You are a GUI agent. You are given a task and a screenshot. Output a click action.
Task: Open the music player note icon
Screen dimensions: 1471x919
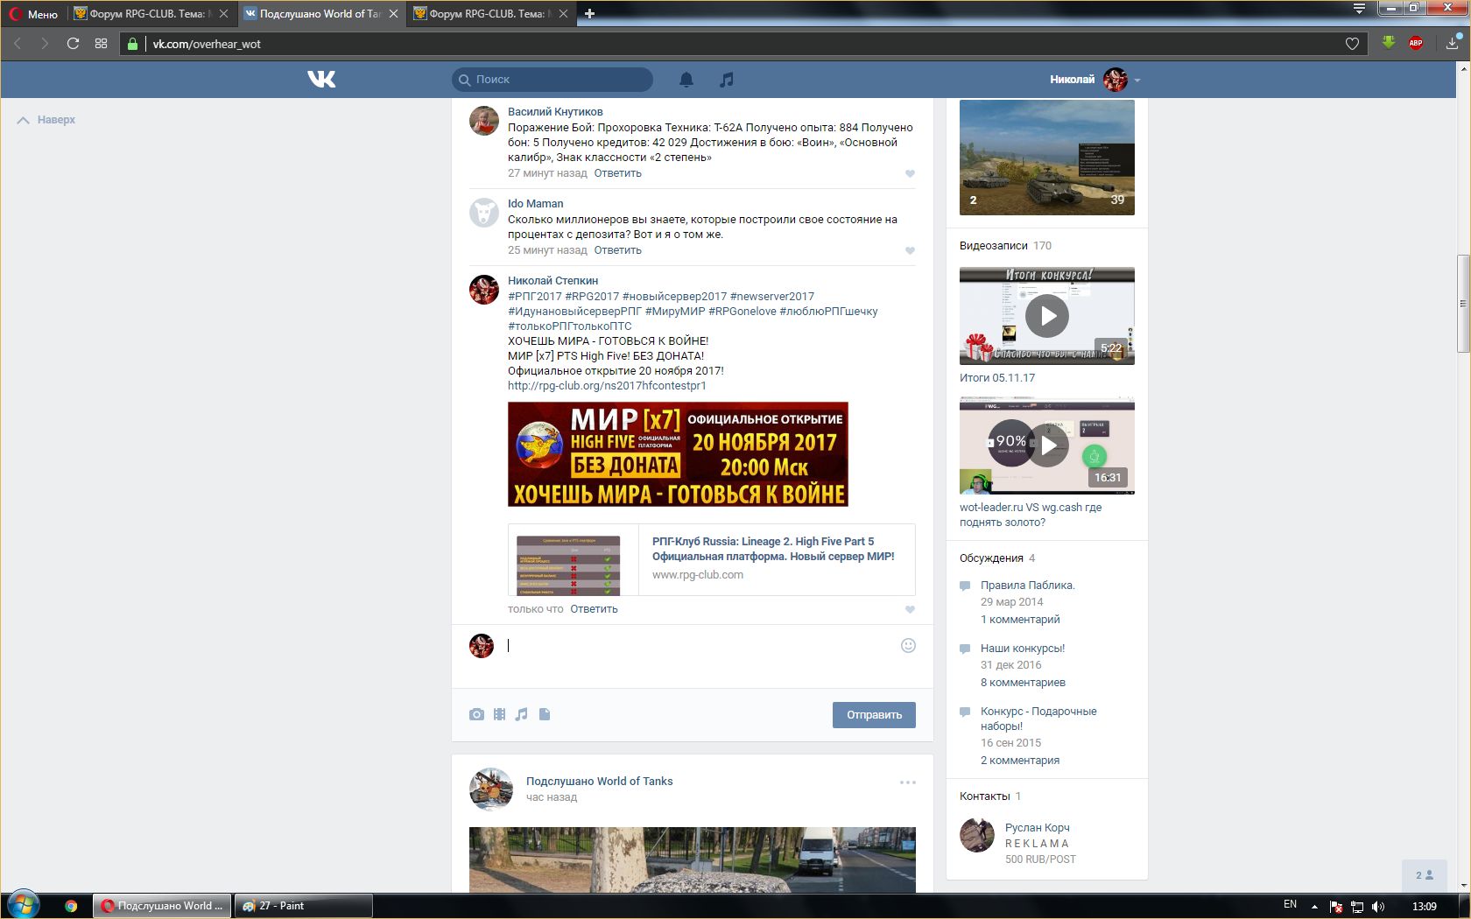(726, 80)
